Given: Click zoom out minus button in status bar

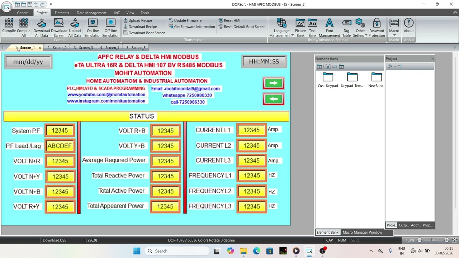Looking at the screenshot, I should [x=419, y=240].
